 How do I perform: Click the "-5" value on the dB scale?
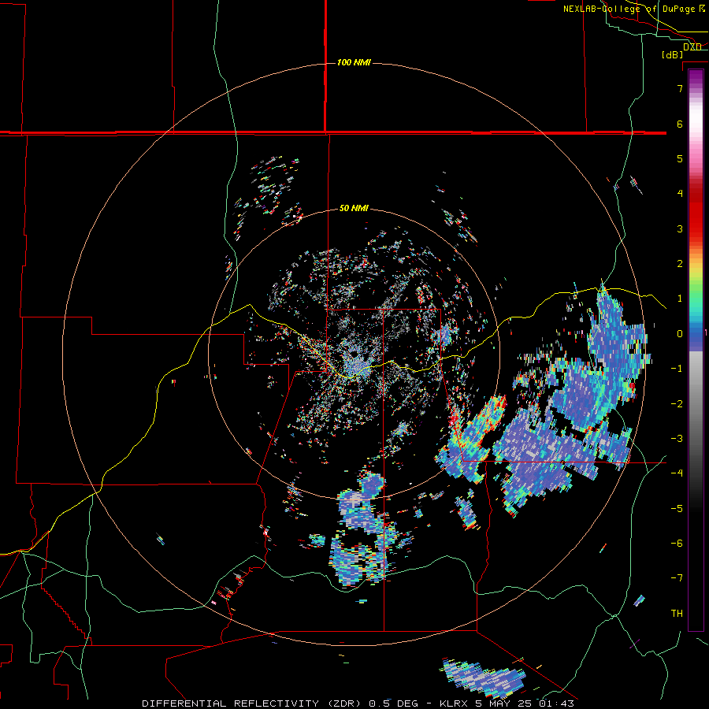pyautogui.click(x=677, y=509)
